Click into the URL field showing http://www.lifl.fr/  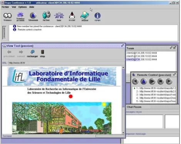click(x=66, y=63)
